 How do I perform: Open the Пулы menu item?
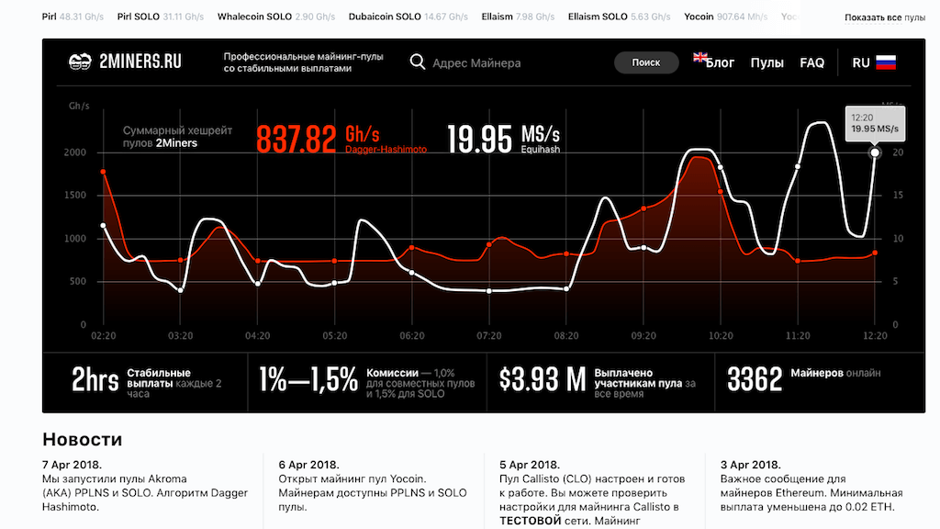[767, 63]
